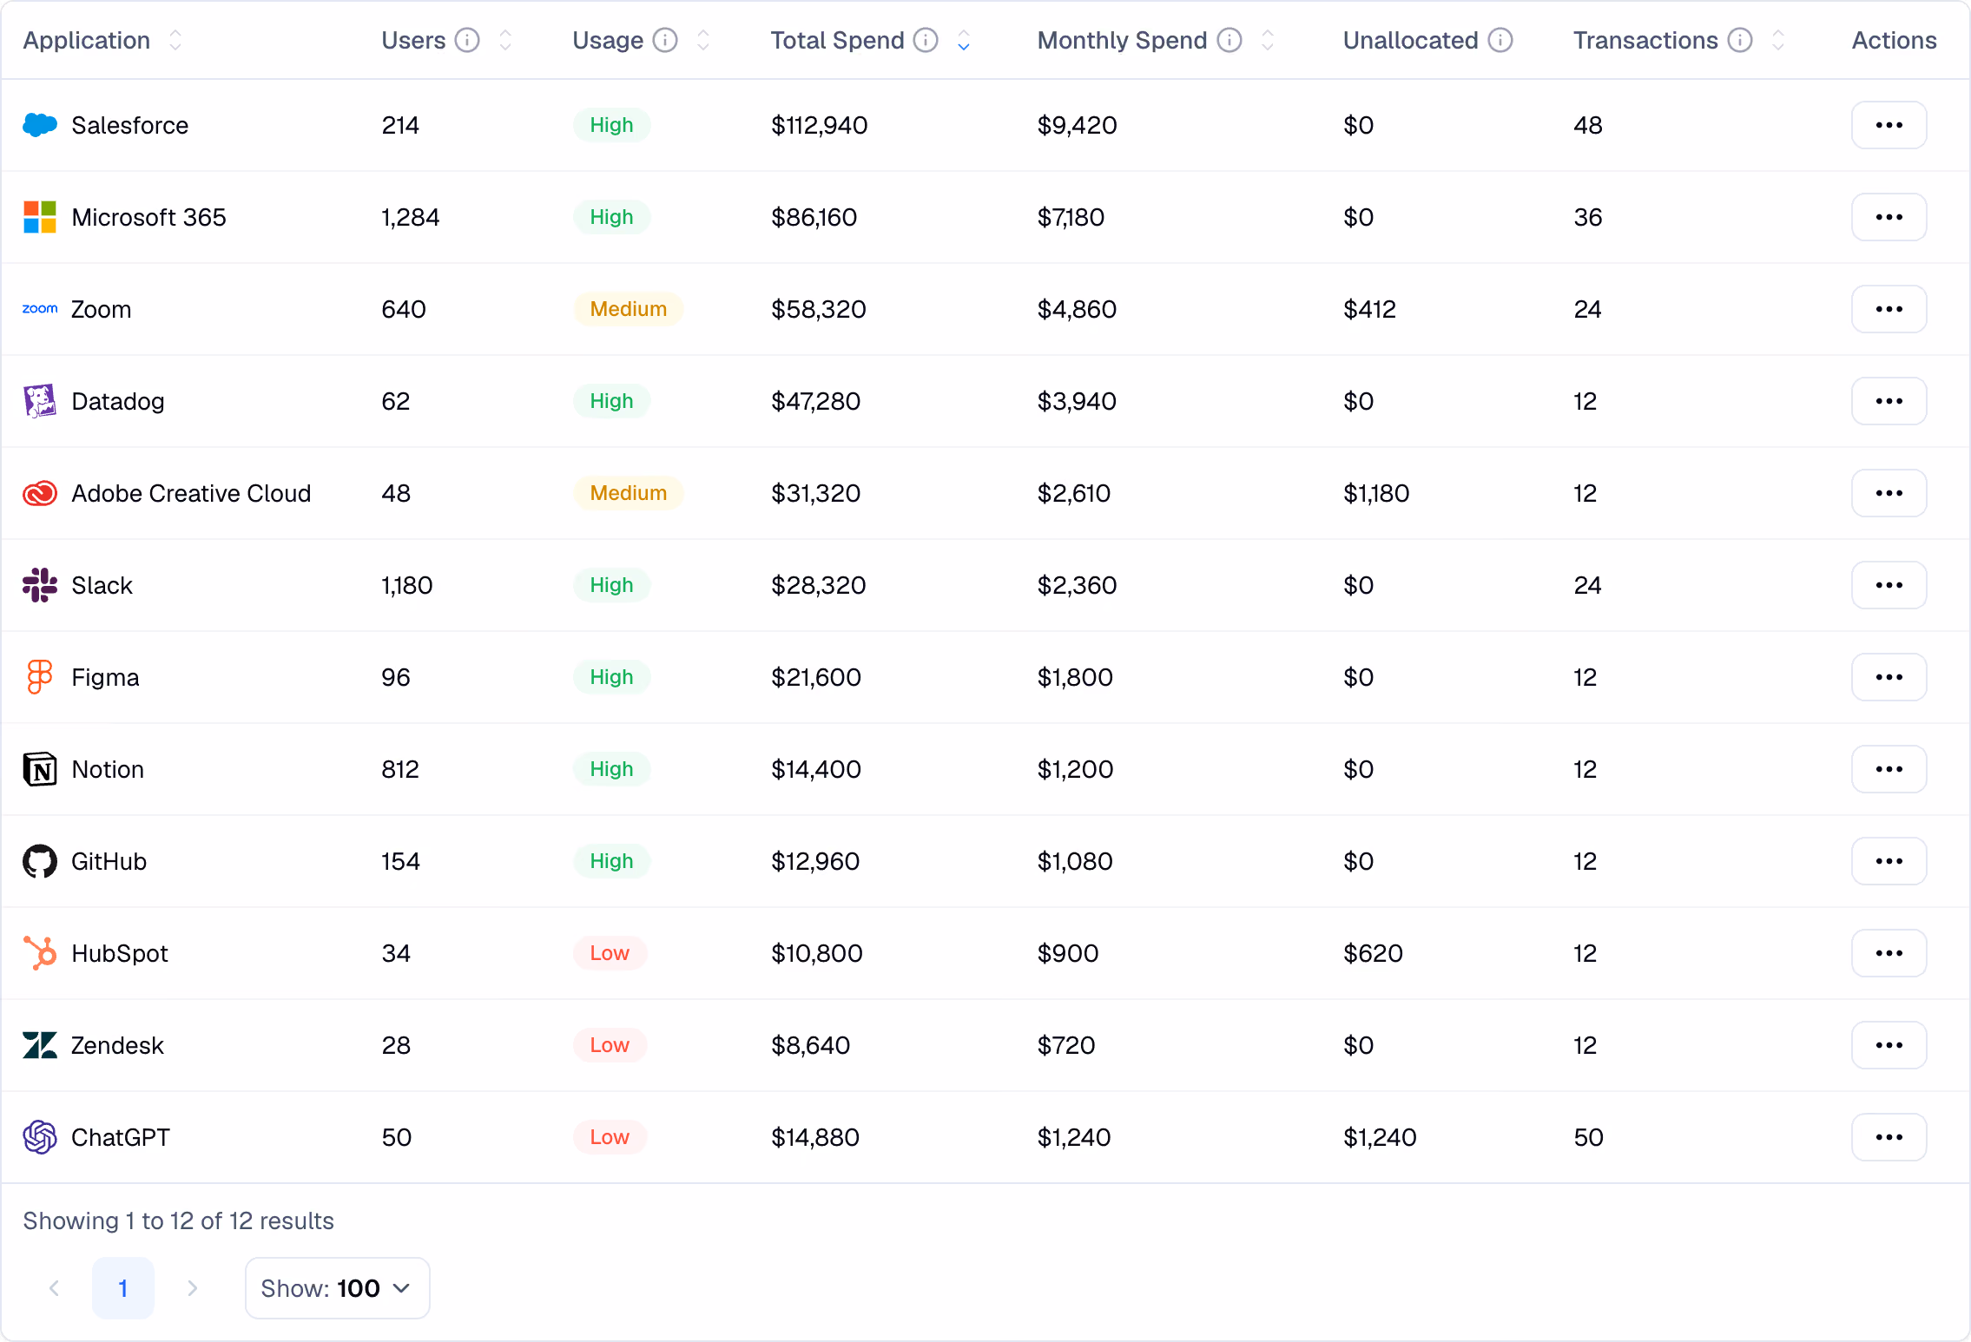
Task: Open info tooltip beside Users header
Action: (x=467, y=40)
